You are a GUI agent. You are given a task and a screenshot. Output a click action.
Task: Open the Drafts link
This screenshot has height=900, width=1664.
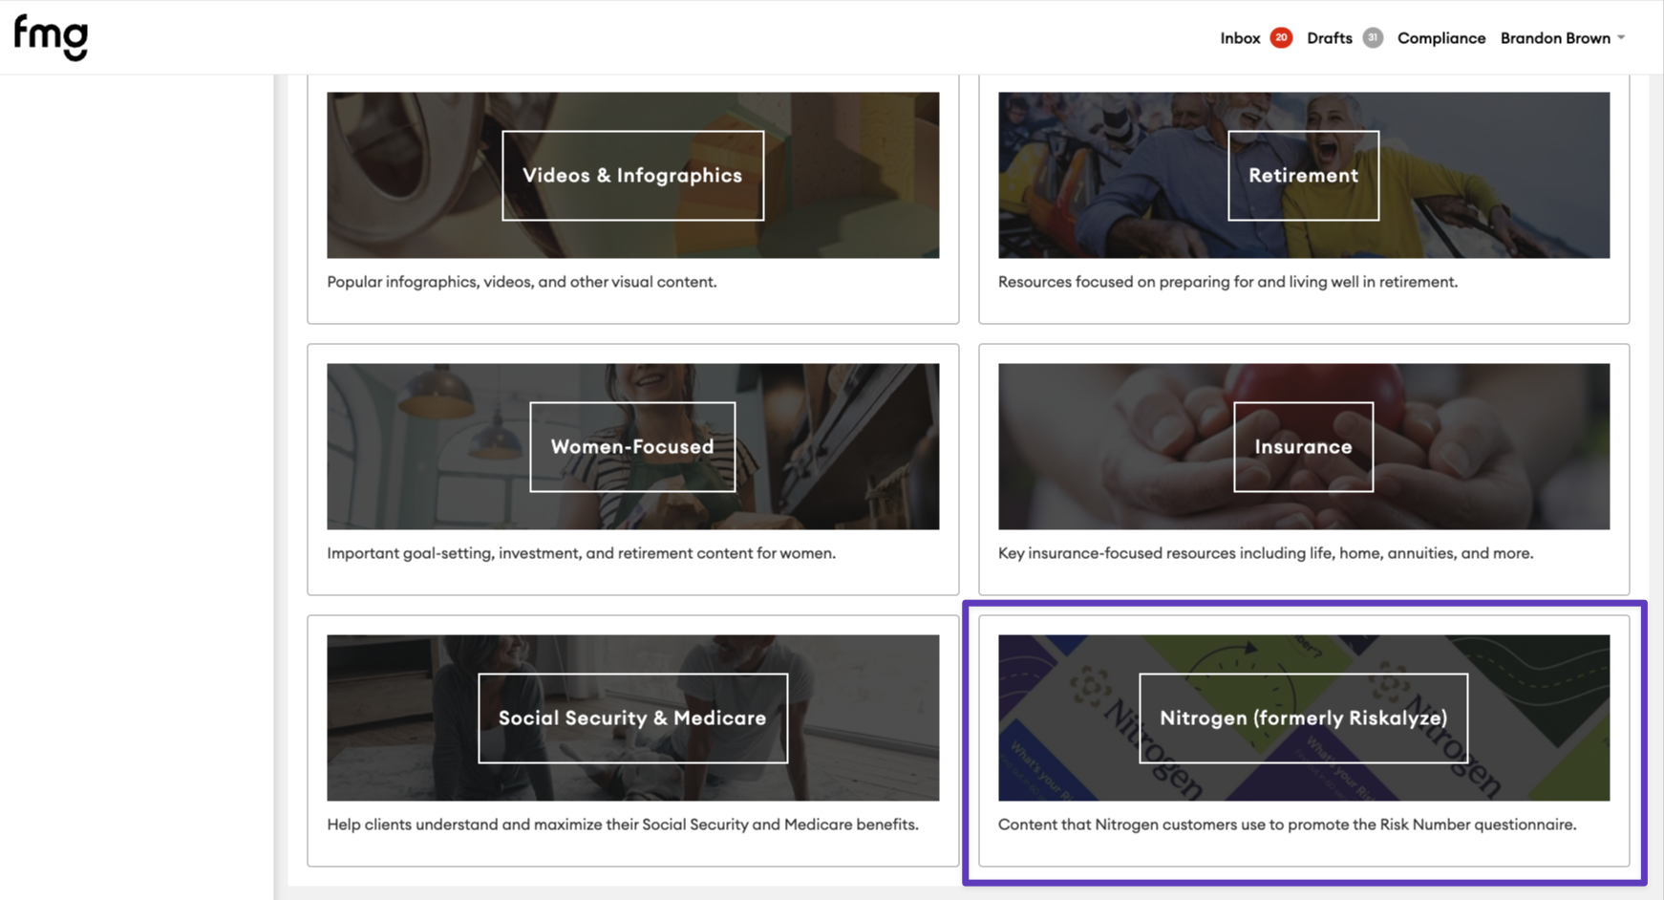1329,38
